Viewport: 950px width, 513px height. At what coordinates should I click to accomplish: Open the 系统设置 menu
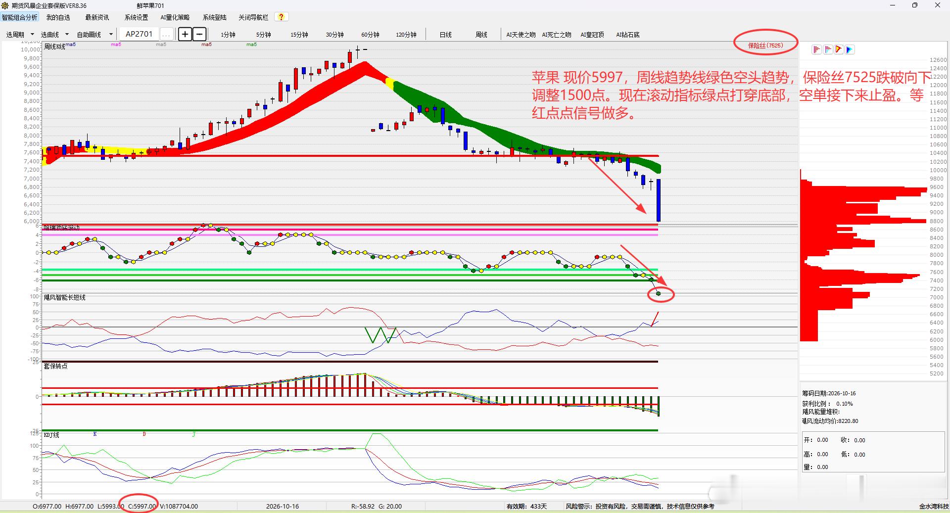[136, 17]
